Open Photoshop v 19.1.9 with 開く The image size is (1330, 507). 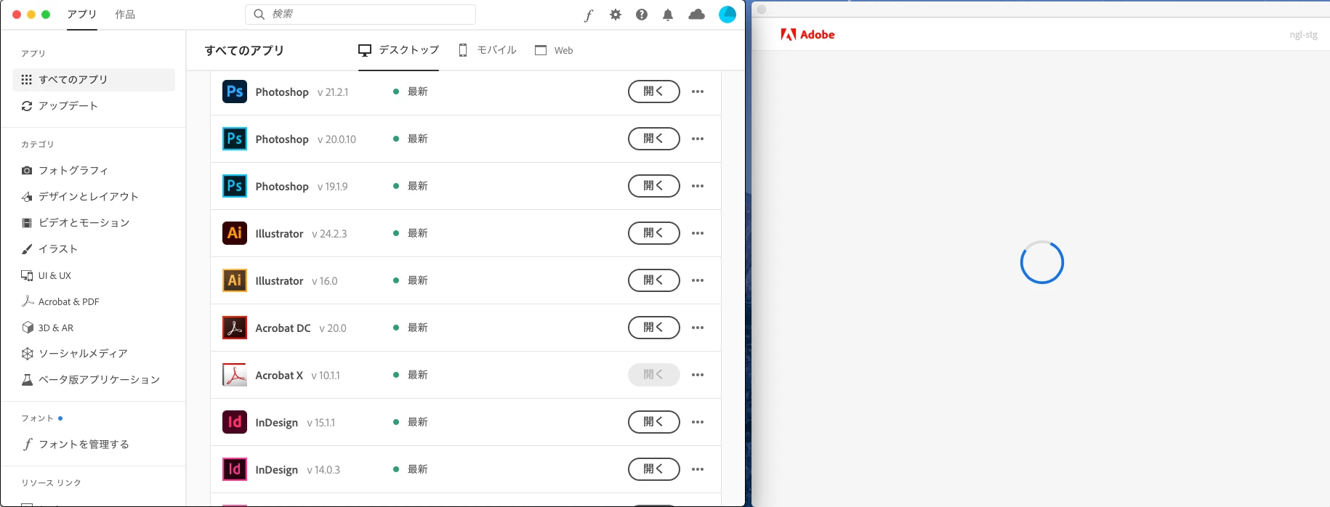(x=654, y=186)
